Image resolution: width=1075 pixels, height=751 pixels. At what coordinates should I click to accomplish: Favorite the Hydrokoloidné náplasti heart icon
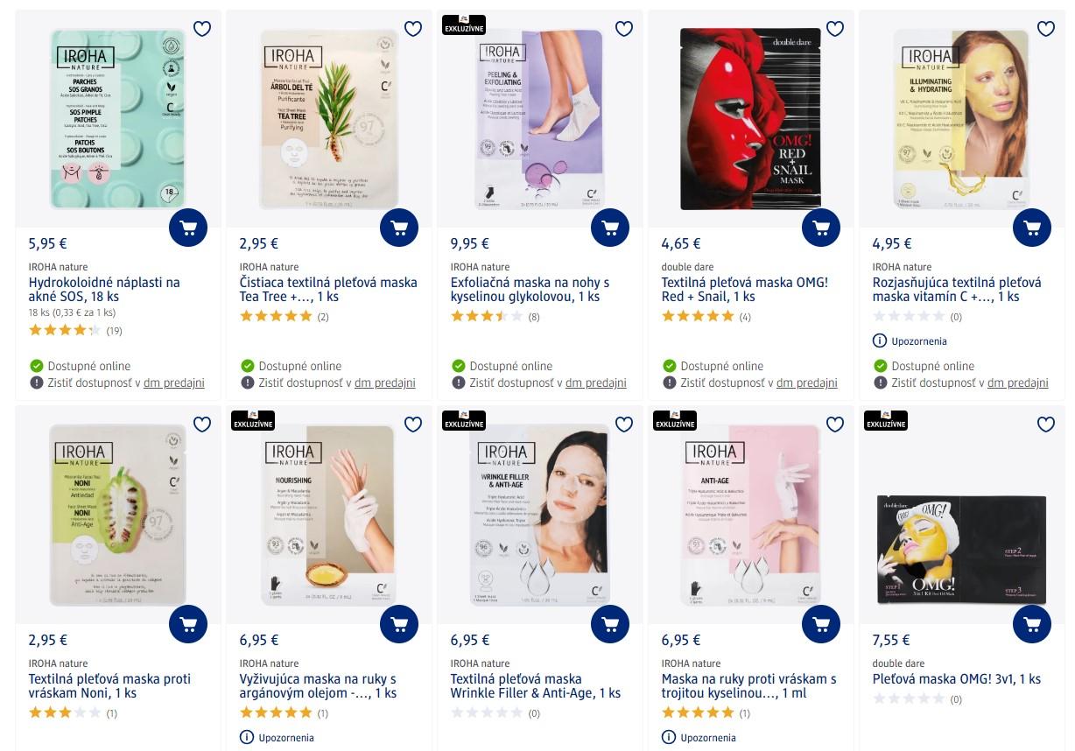tap(202, 29)
